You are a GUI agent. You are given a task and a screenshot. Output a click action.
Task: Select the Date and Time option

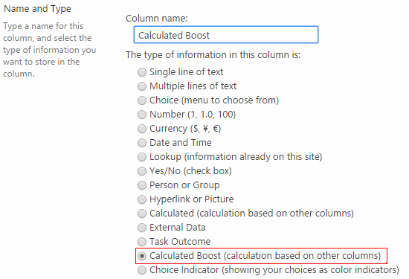point(142,143)
